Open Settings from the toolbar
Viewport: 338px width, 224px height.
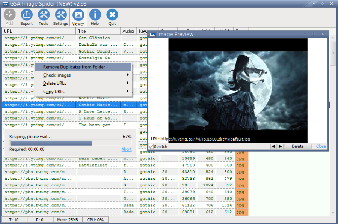(60, 17)
